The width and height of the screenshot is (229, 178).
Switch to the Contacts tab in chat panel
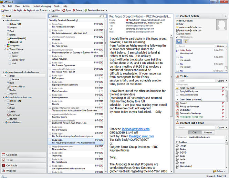pos(208,132)
